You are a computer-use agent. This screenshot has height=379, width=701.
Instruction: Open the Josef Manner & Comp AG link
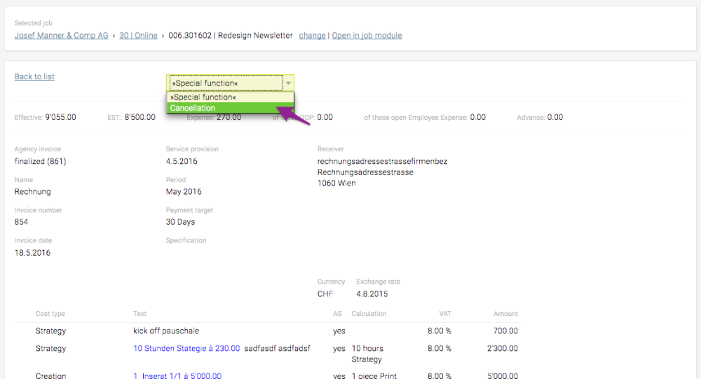pyautogui.click(x=61, y=35)
